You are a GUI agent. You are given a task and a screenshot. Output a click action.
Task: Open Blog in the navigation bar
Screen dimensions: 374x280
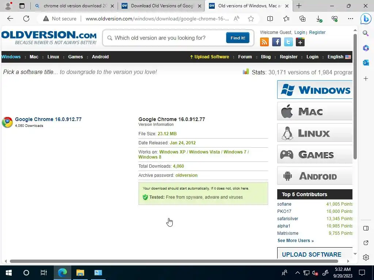[x=266, y=57]
